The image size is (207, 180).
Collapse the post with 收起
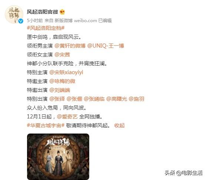click(x=119, y=125)
